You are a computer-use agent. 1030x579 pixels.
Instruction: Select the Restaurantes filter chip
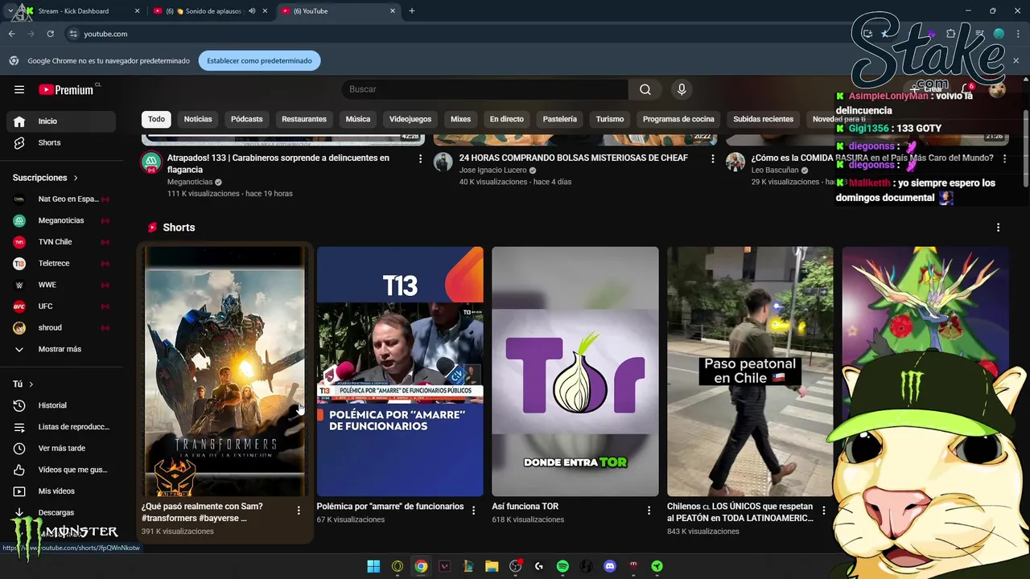point(304,119)
